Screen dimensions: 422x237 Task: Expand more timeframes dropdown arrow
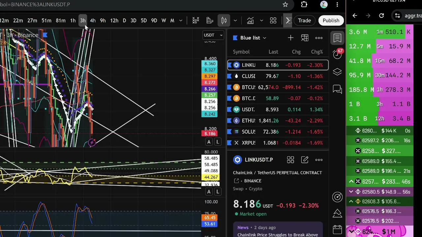tap(181, 21)
